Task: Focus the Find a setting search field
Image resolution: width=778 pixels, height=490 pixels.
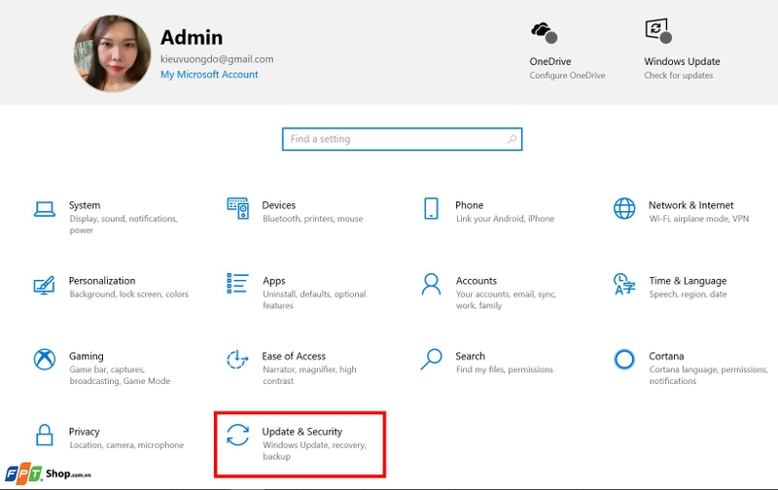Action: [x=402, y=139]
